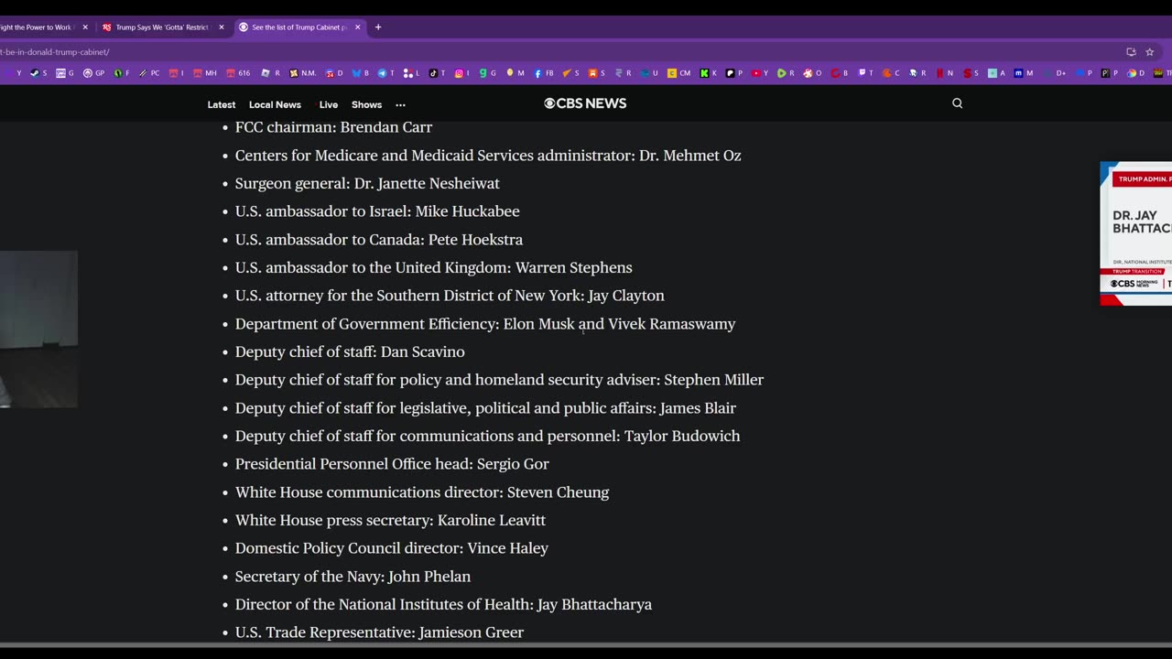
Task: Click the install/cast icon in address bar
Action: (1131, 52)
